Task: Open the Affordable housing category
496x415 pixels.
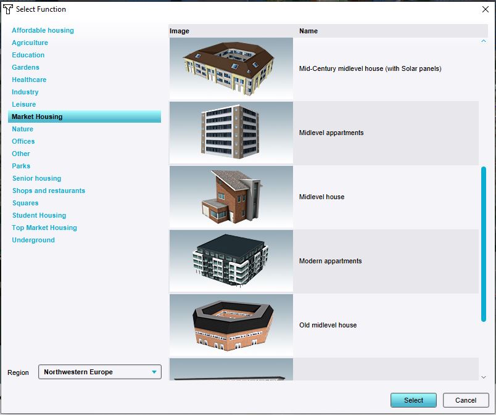Action: 43,30
